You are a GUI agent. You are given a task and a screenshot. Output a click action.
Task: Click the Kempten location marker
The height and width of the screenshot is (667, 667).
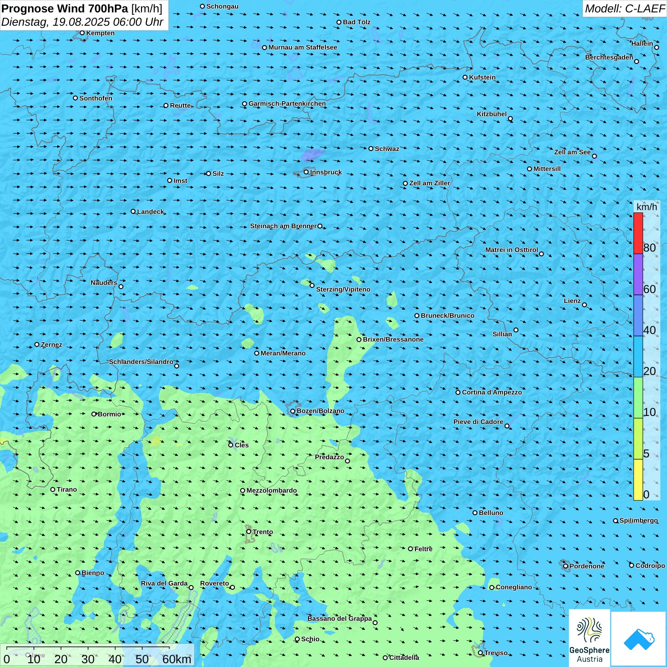[82, 33]
